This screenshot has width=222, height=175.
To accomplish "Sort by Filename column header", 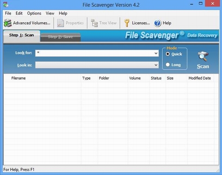I will coord(43,78).
